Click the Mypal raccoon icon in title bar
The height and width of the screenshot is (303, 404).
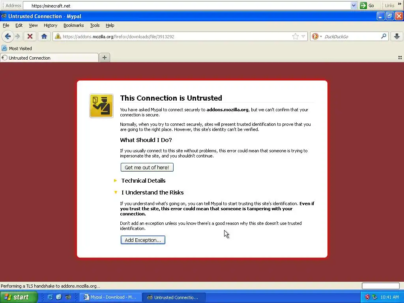[x=4, y=16]
